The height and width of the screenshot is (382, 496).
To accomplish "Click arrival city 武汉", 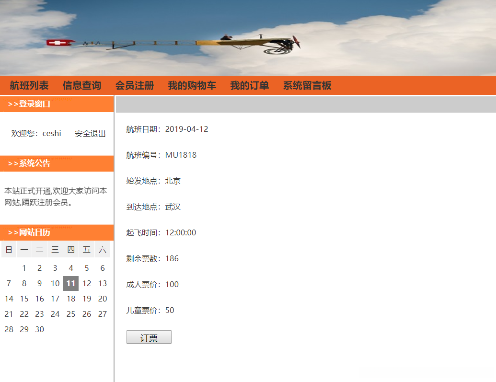I will click(x=173, y=207).
